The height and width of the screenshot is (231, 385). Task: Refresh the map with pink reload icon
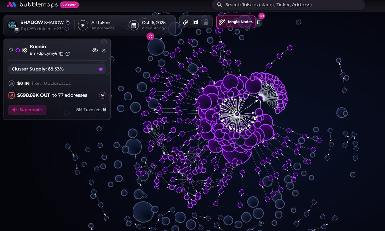tap(150, 36)
